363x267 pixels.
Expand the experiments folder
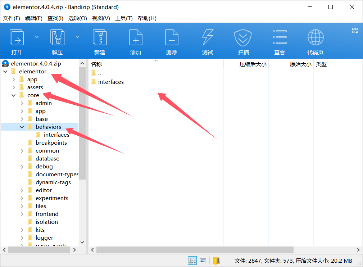click(x=22, y=198)
